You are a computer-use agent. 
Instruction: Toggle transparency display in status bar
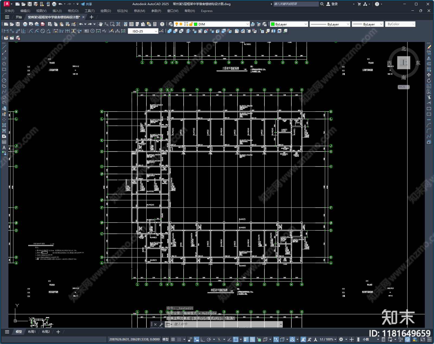[252, 339]
